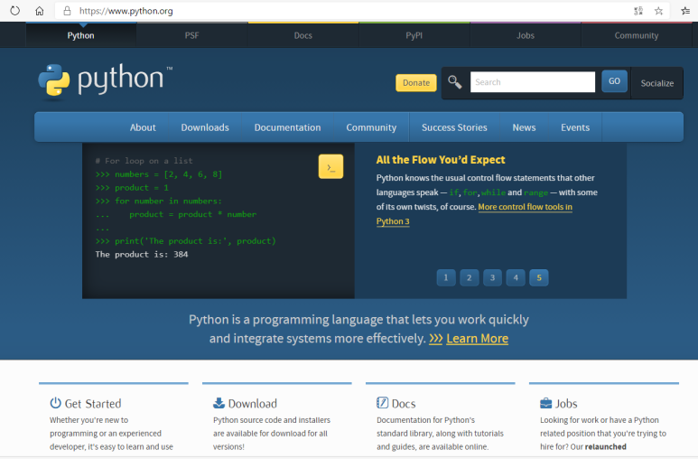Select slide 5 in the carousel

[539, 277]
